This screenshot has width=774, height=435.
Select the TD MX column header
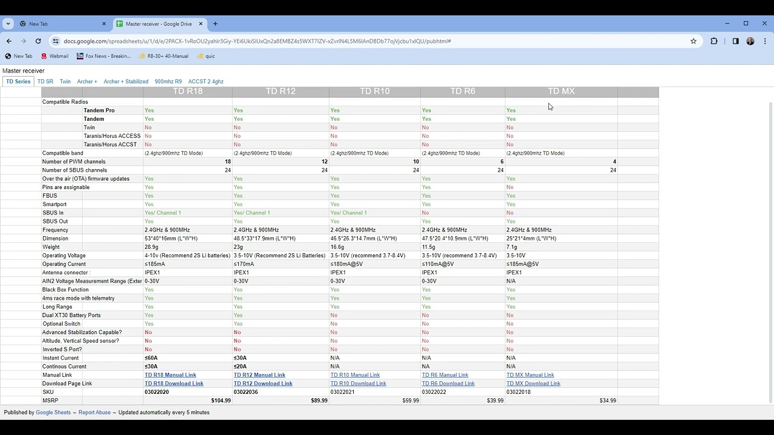pos(561,91)
